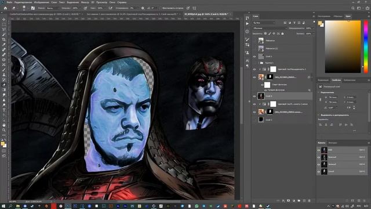The image size is (371, 209).
Task: Open the Edit Toolbar three-dots menu
Action: tap(4, 135)
